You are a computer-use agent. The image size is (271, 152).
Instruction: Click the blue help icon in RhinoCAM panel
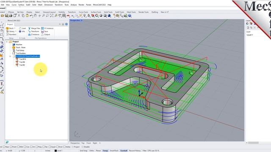(66, 24)
